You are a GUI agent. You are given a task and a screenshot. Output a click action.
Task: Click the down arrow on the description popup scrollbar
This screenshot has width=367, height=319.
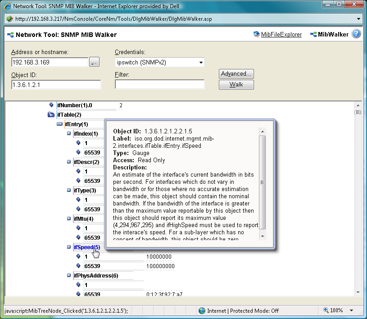[262, 236]
